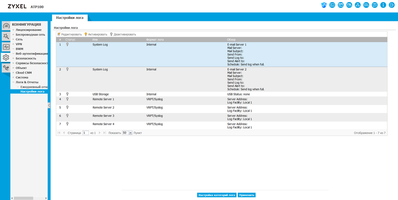This screenshot has height=200, width=398.
Task: Open the Help question mark icon
Action: click(375, 5)
